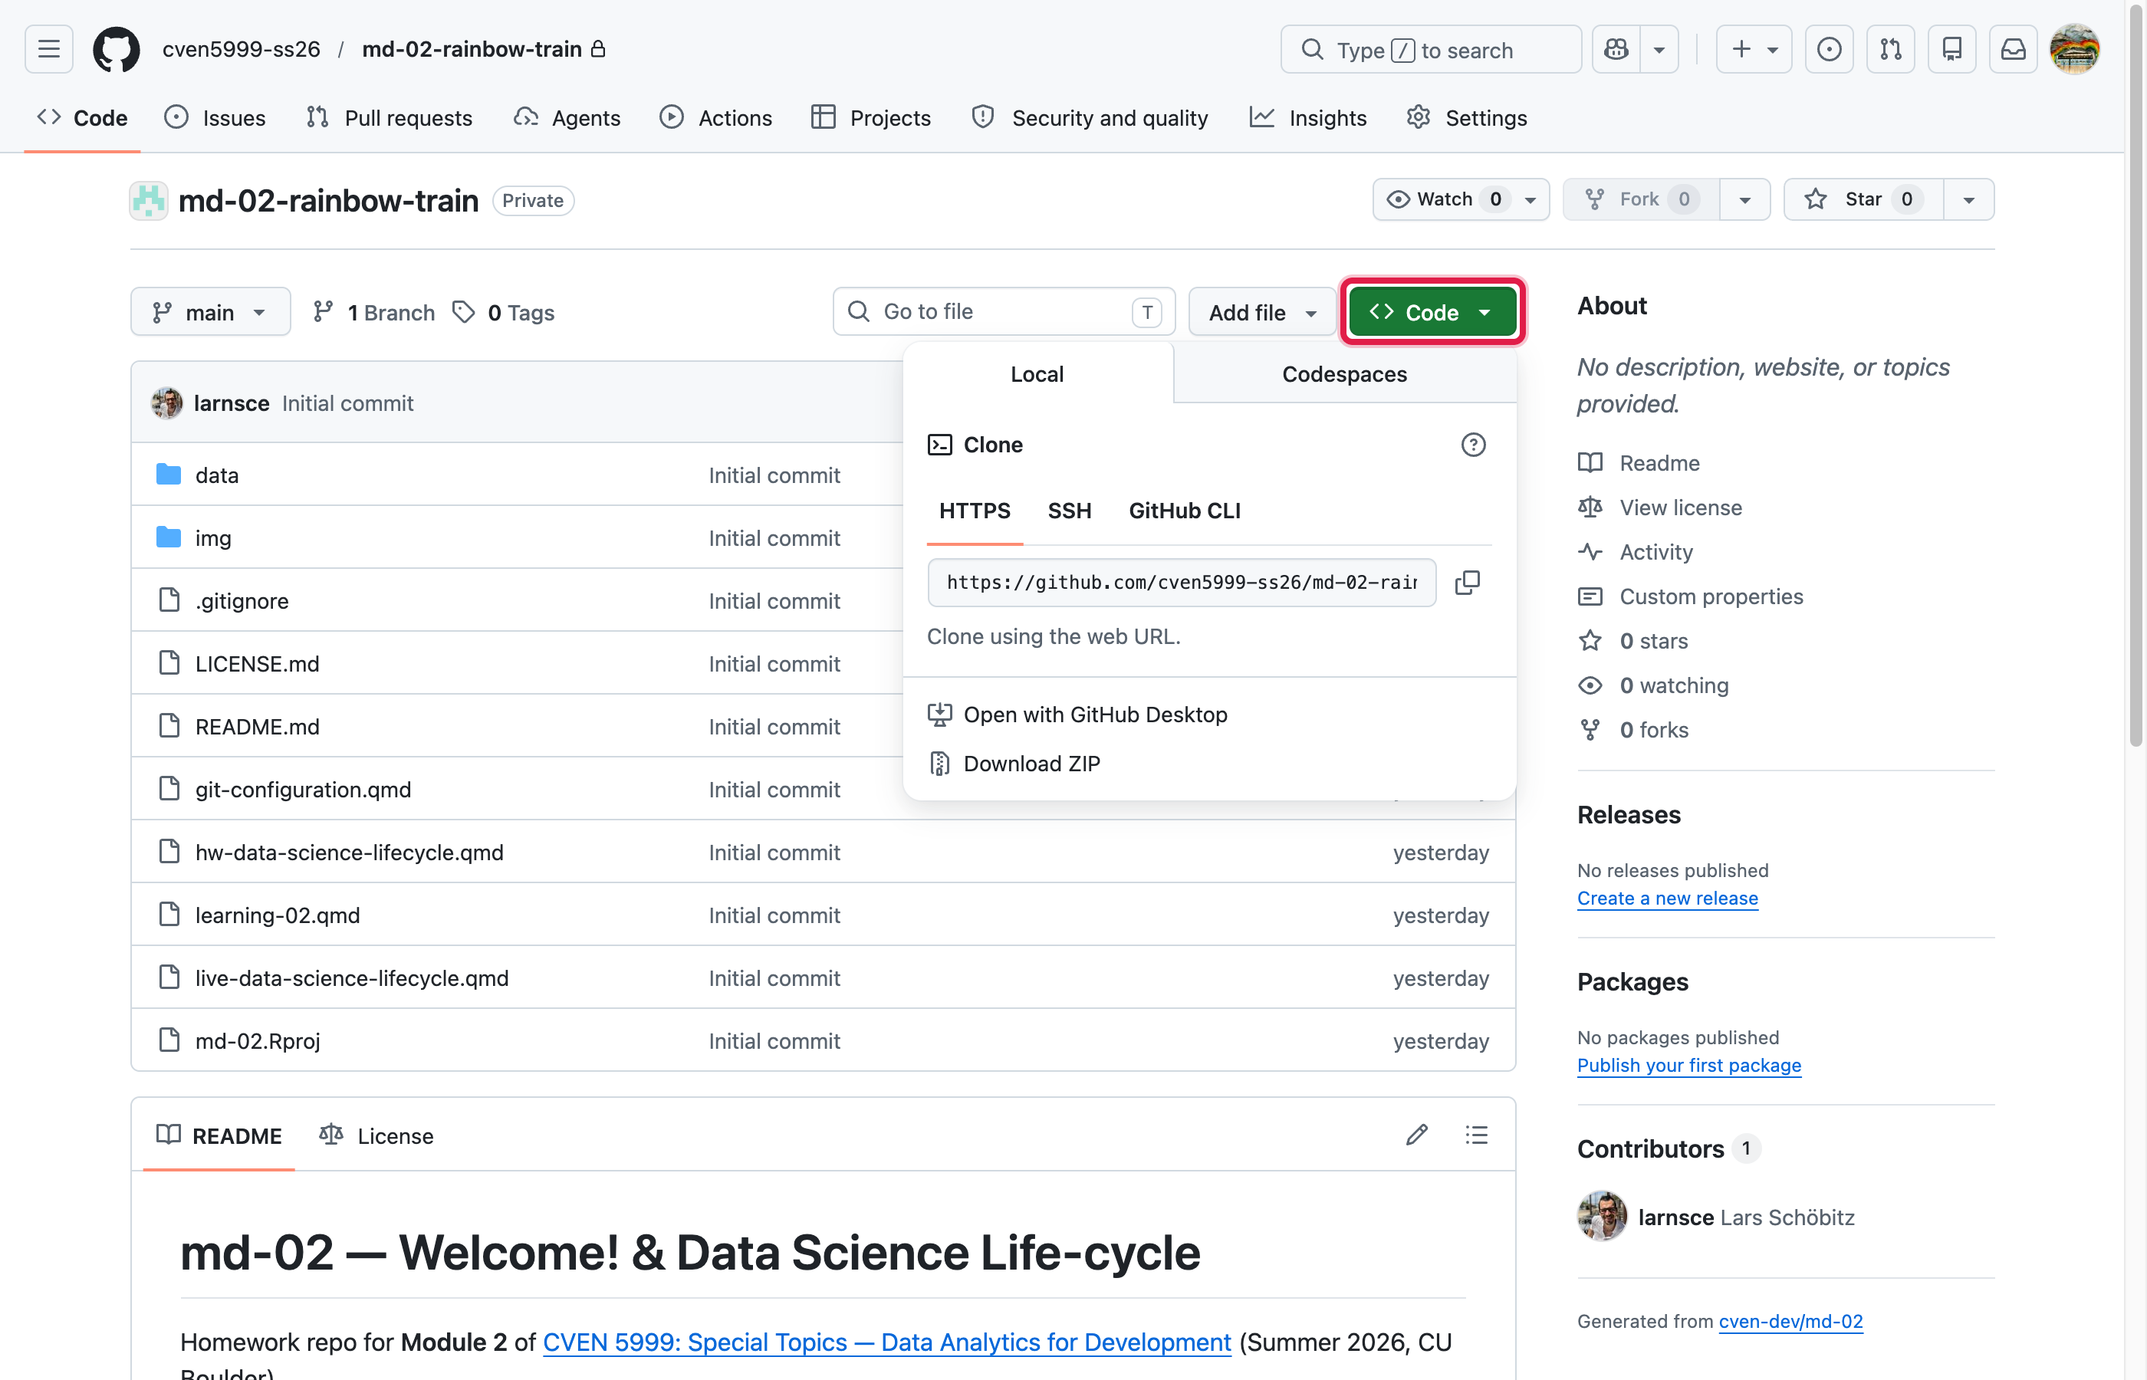Open the 1 Branch link
Screen dimensions: 2147x1380
click(373, 312)
